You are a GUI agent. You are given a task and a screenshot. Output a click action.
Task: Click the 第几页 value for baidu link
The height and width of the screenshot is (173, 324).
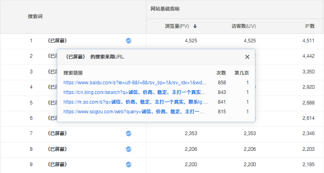(x=248, y=83)
